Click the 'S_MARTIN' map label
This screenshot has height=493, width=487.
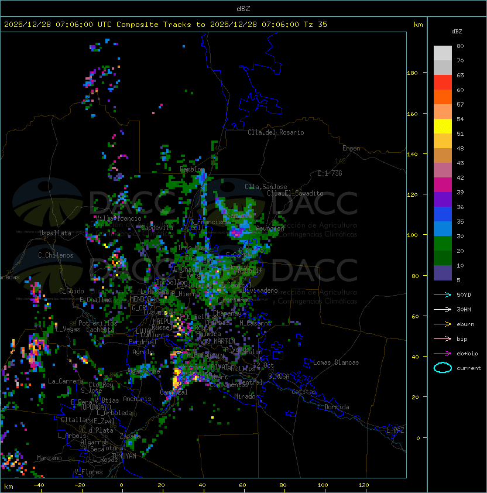point(221,341)
